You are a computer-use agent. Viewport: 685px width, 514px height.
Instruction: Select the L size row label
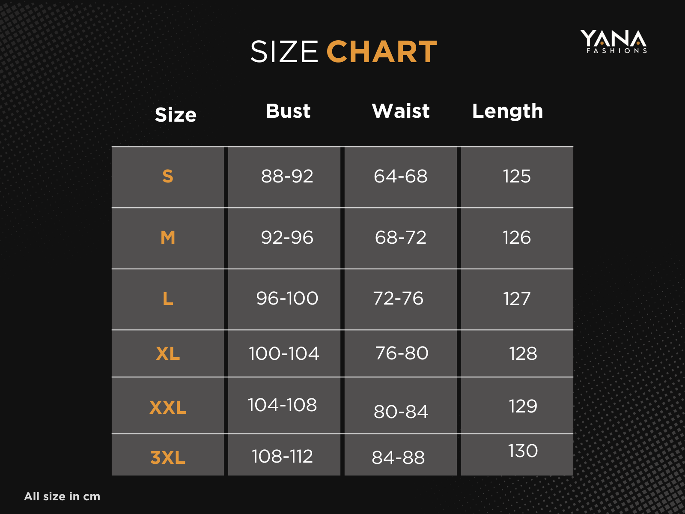pos(168,299)
